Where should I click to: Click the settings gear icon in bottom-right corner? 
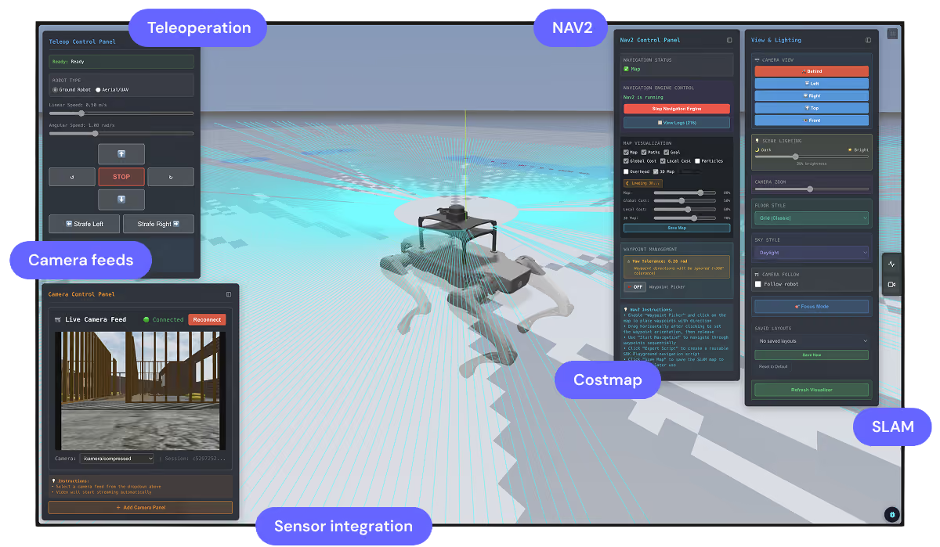[x=891, y=514]
